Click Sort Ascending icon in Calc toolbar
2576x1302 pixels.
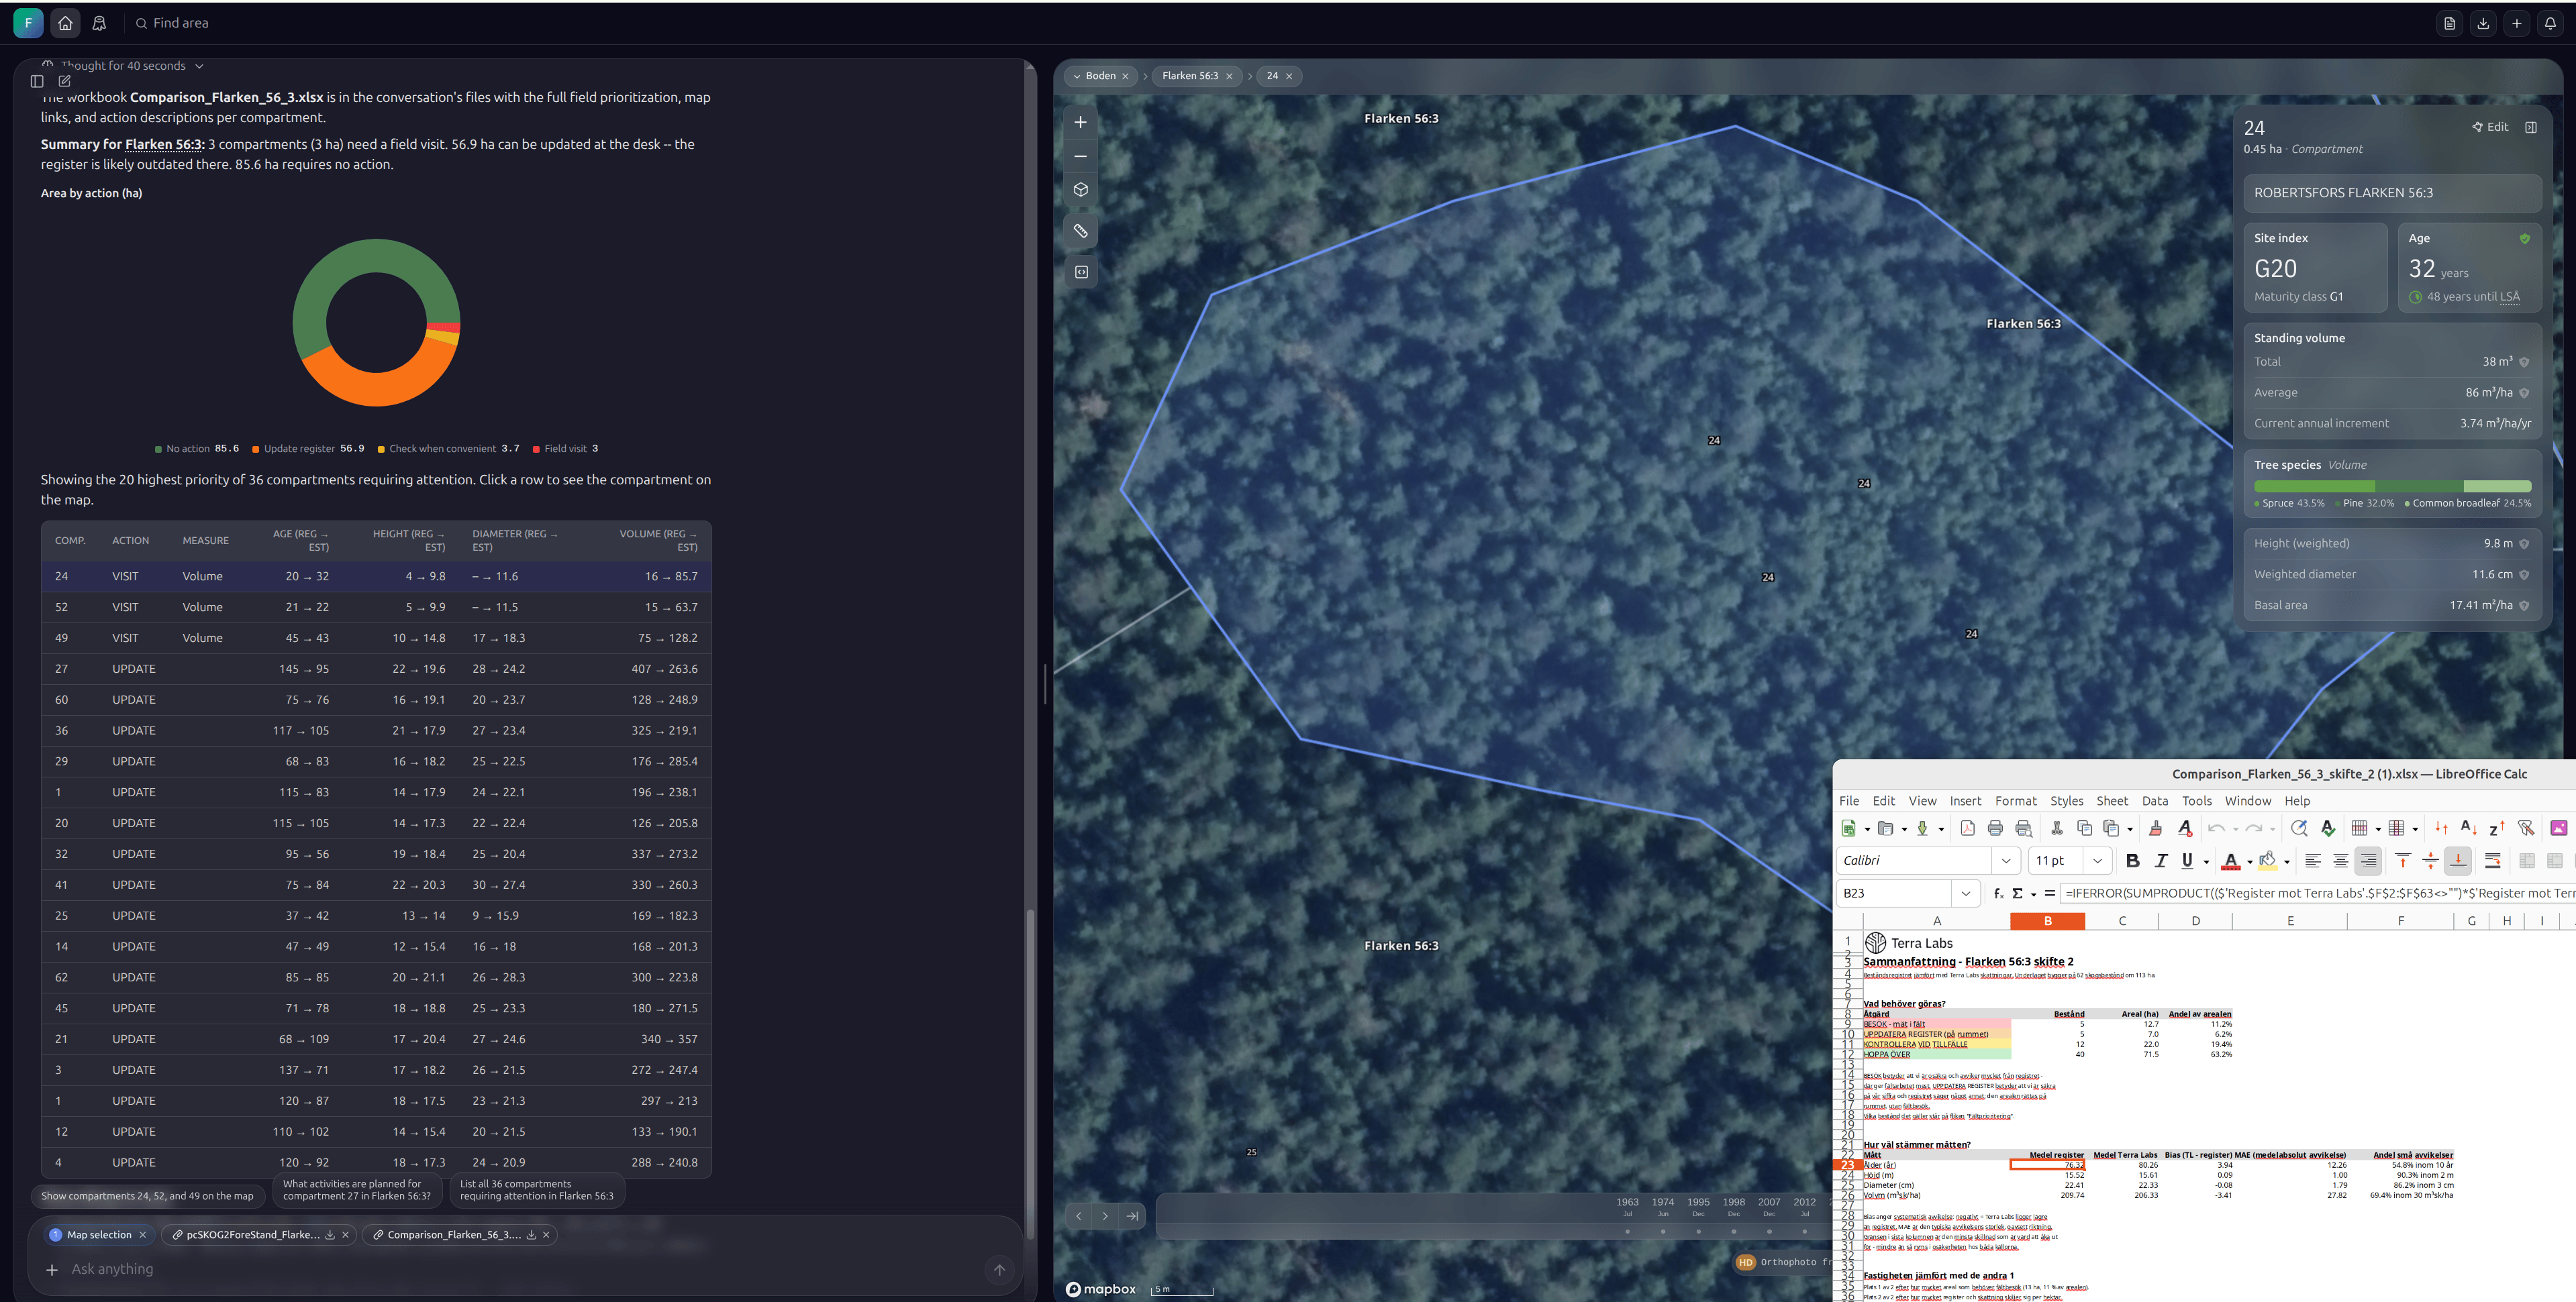coord(2468,828)
